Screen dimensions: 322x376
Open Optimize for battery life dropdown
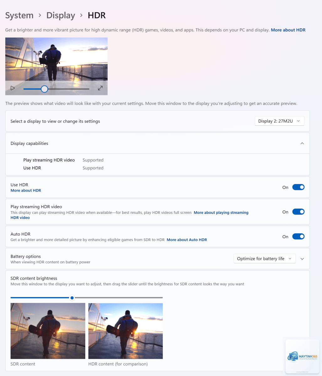(264, 258)
